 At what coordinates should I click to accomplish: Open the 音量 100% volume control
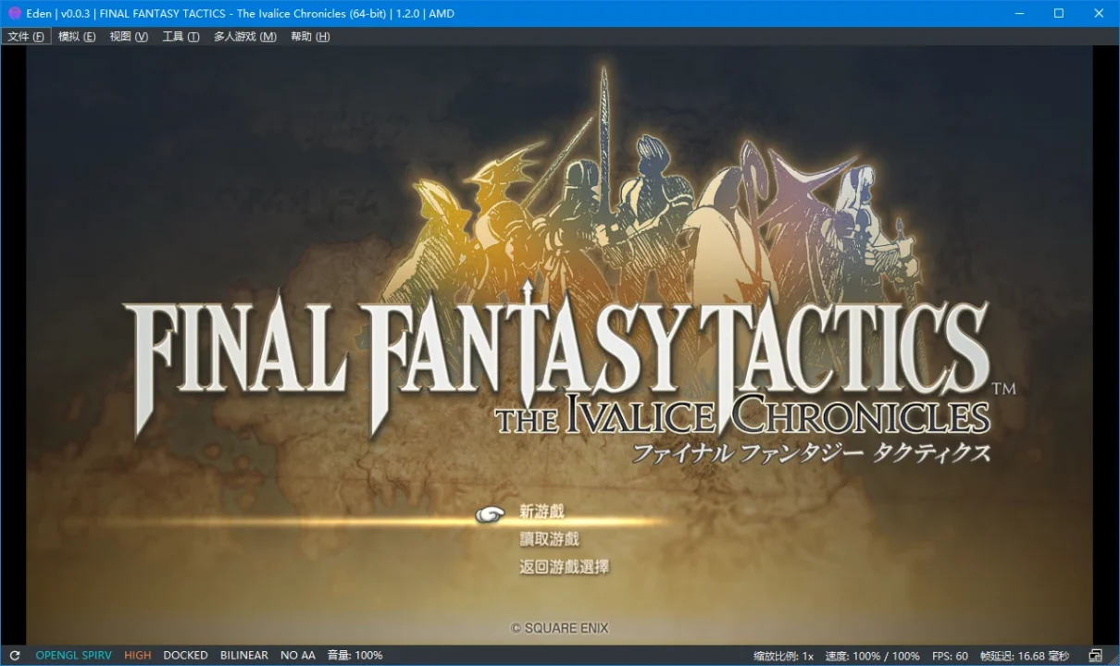point(355,655)
